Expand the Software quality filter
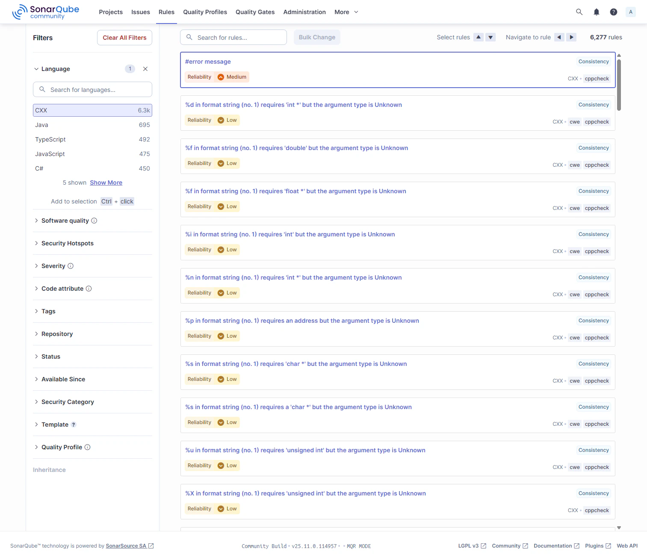The width and height of the screenshot is (647, 560). (65, 221)
